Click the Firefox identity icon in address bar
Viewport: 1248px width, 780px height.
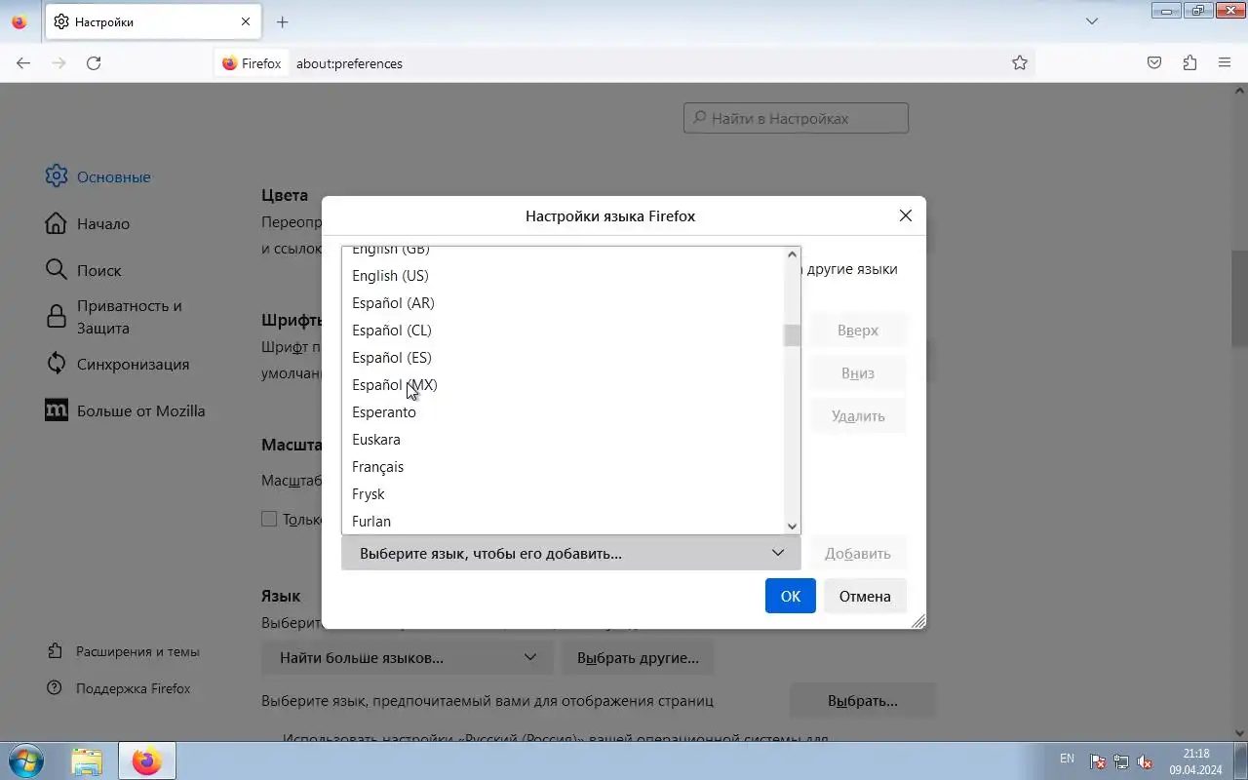coord(252,63)
